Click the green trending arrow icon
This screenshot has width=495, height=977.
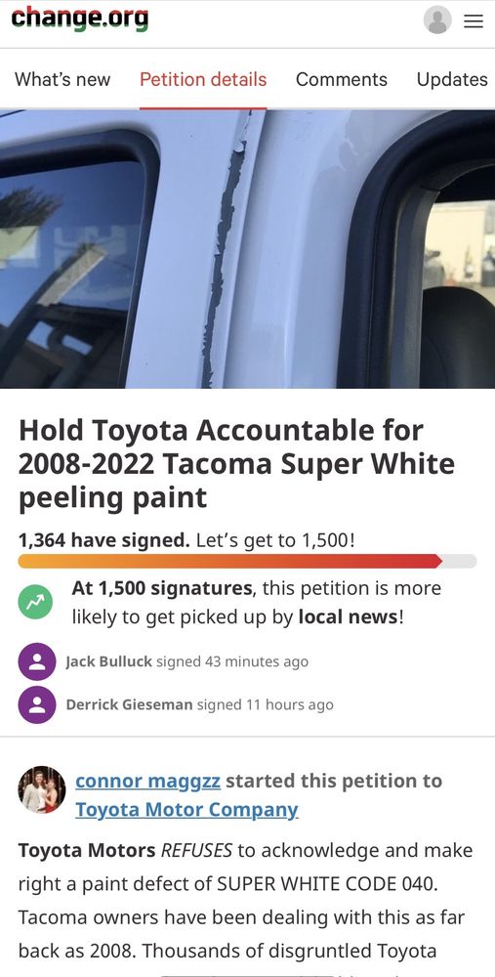(x=35, y=602)
